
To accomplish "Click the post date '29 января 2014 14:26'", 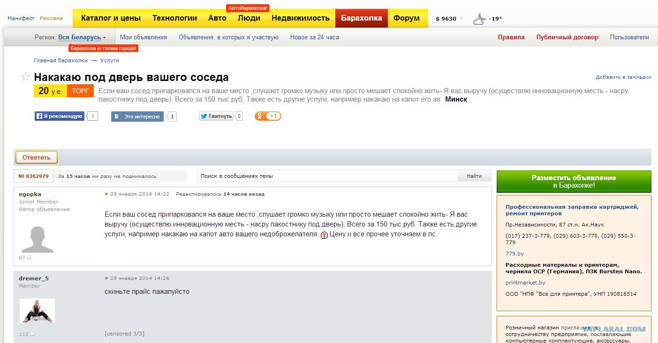I will pos(140,278).
